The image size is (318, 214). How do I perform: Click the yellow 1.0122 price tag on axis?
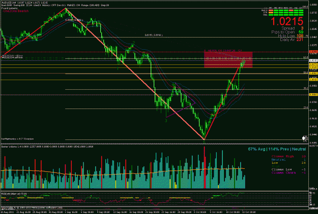pos(313,64)
